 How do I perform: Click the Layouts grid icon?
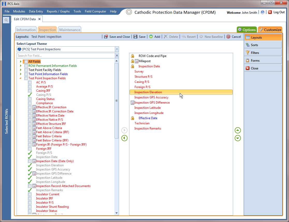[248, 38]
